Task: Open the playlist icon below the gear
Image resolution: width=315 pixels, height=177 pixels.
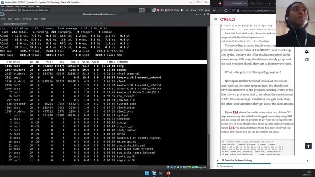Action: pos(307,59)
